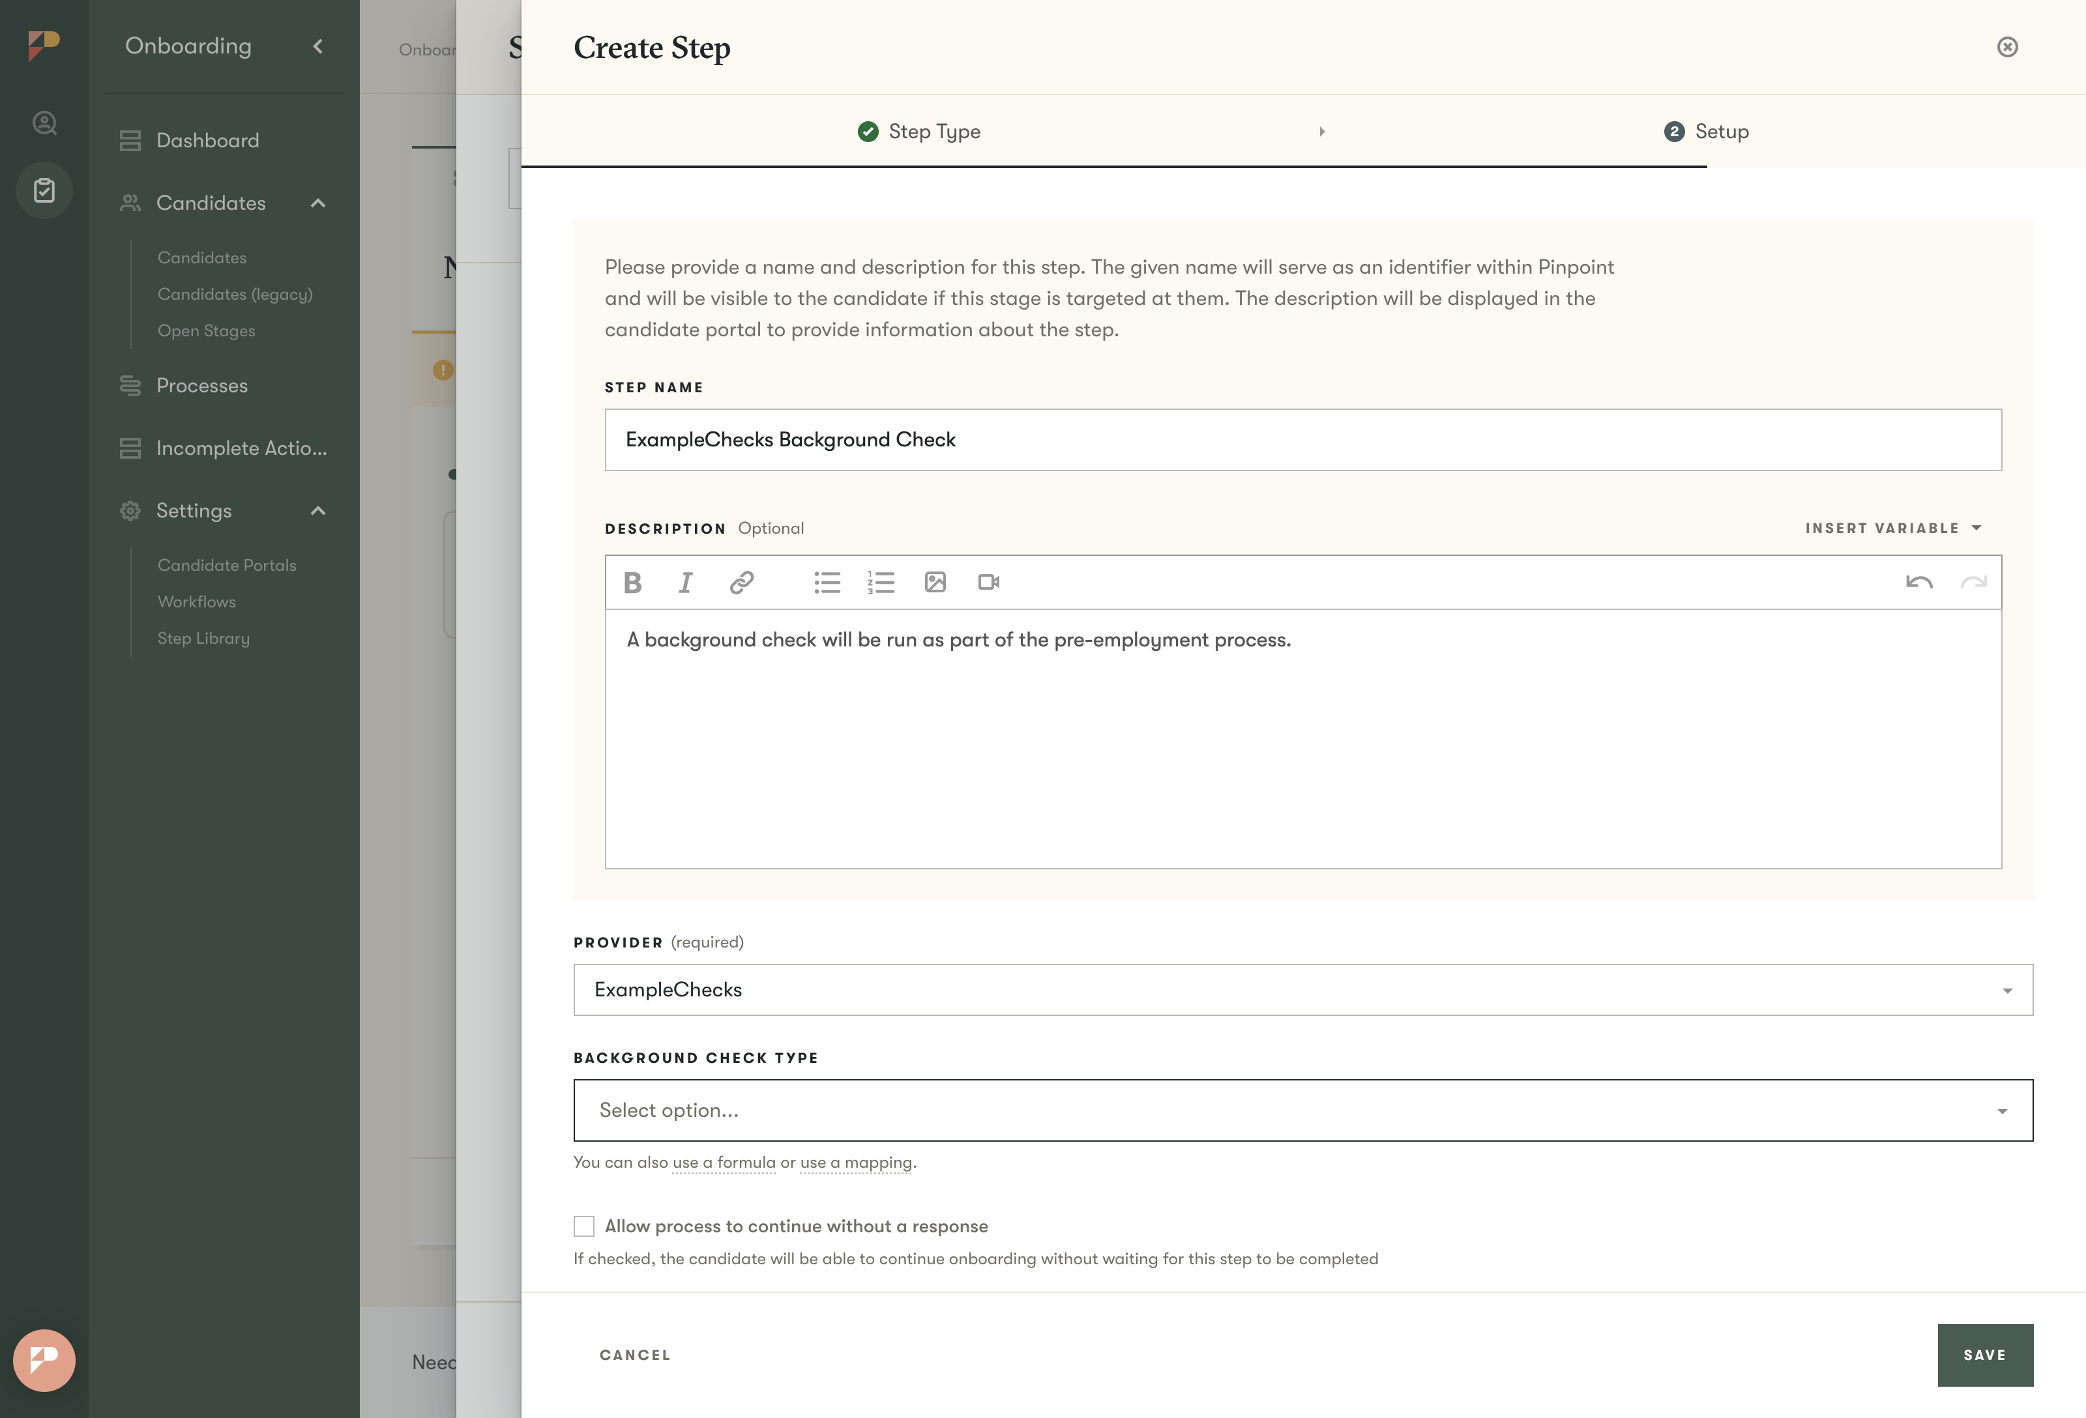Viewport: 2086px width, 1418px height.
Task: Insert a video into the description
Action: point(988,583)
